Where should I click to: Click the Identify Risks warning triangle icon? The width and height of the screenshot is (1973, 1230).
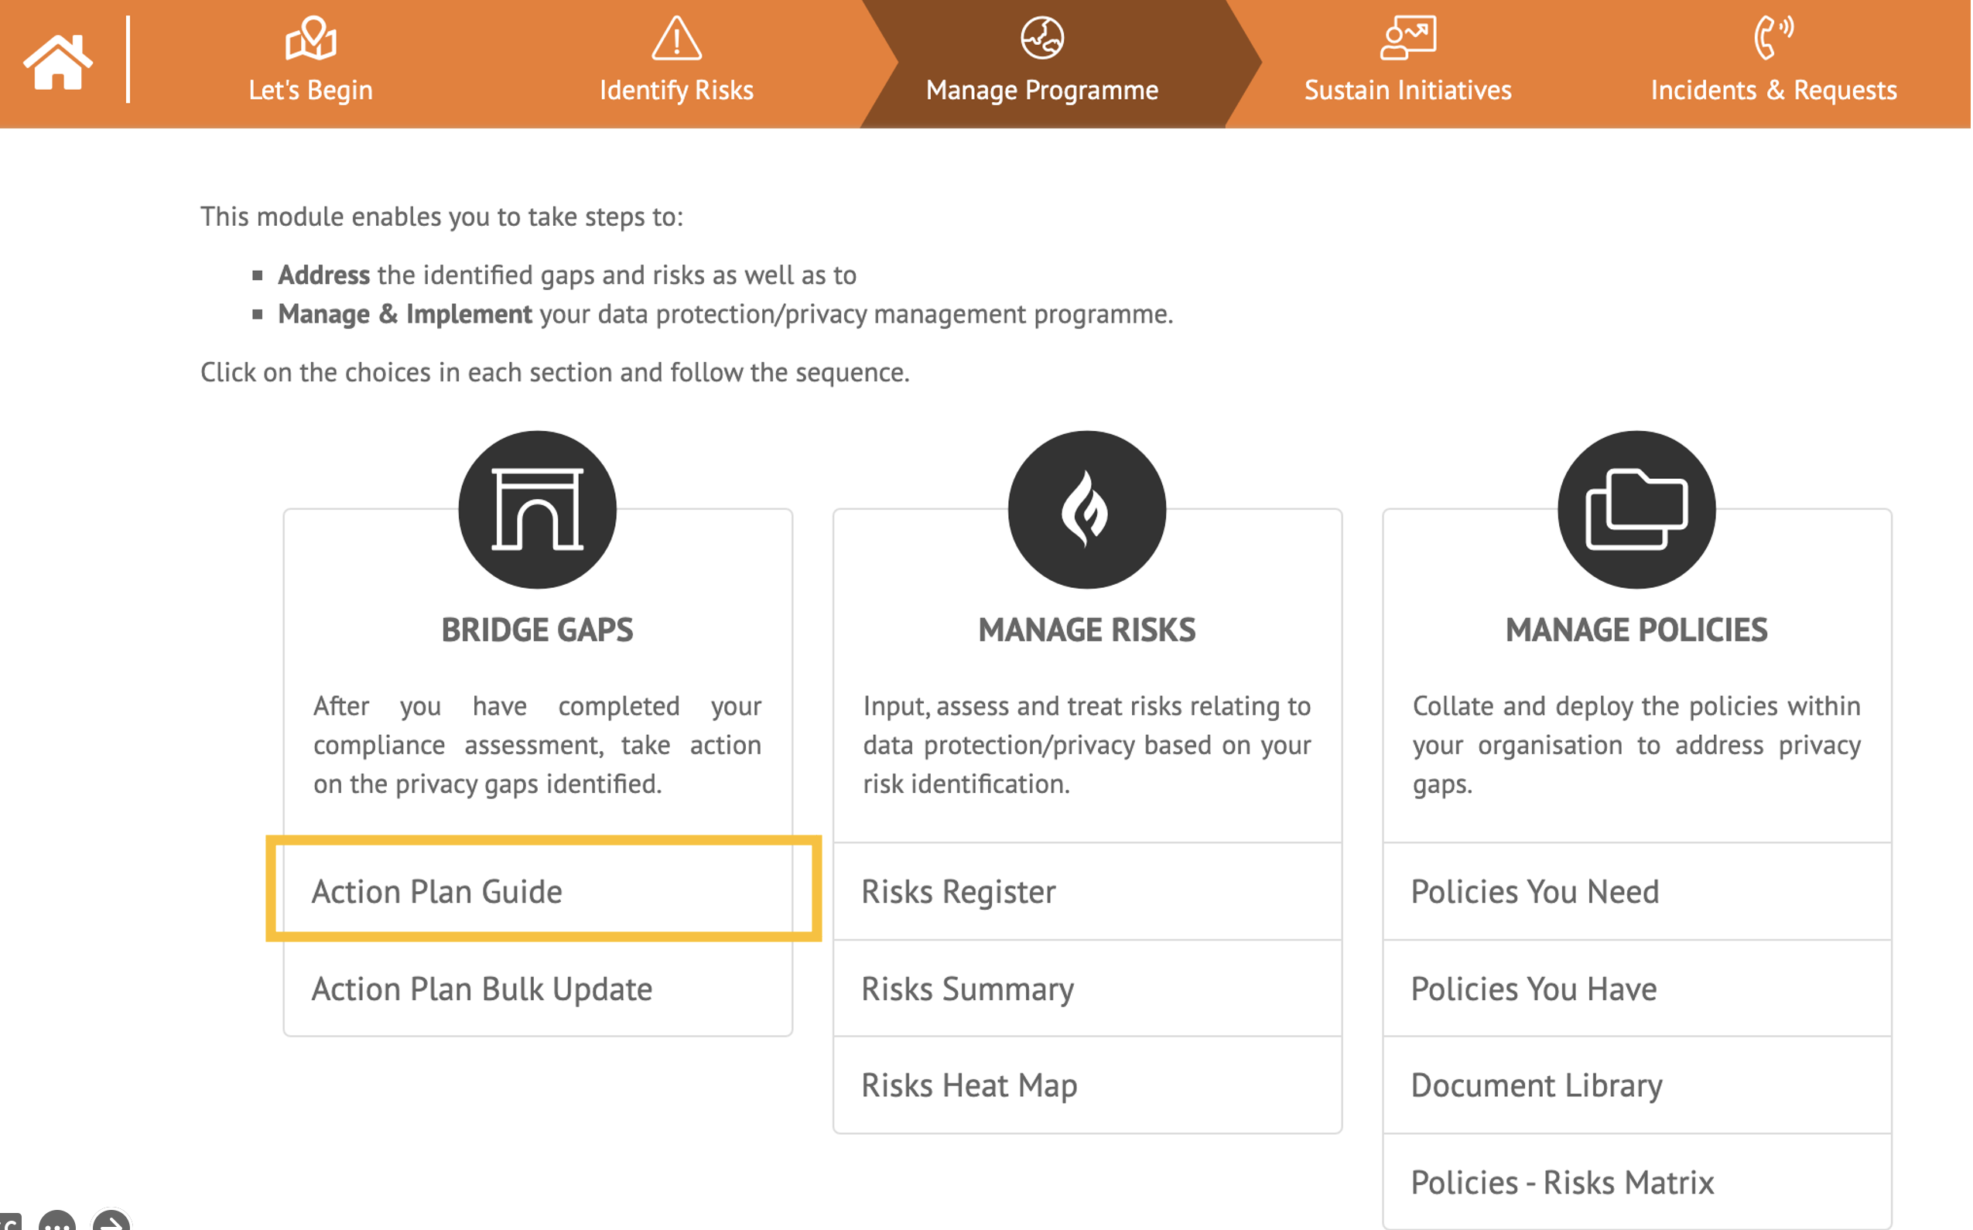pos(676,38)
